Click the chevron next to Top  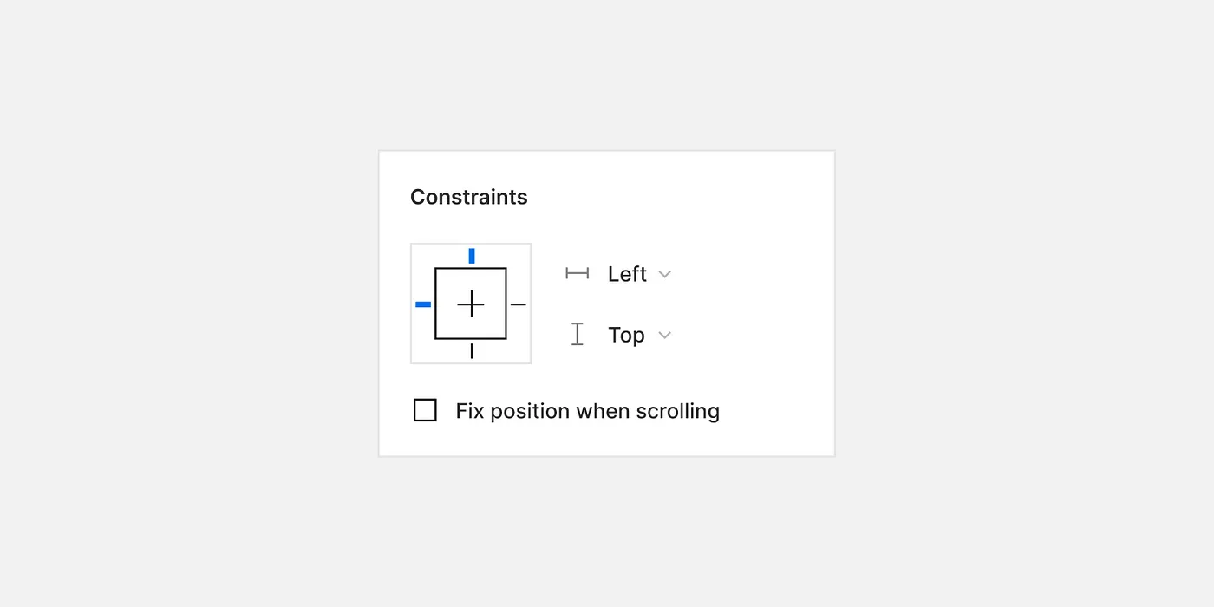click(x=664, y=335)
